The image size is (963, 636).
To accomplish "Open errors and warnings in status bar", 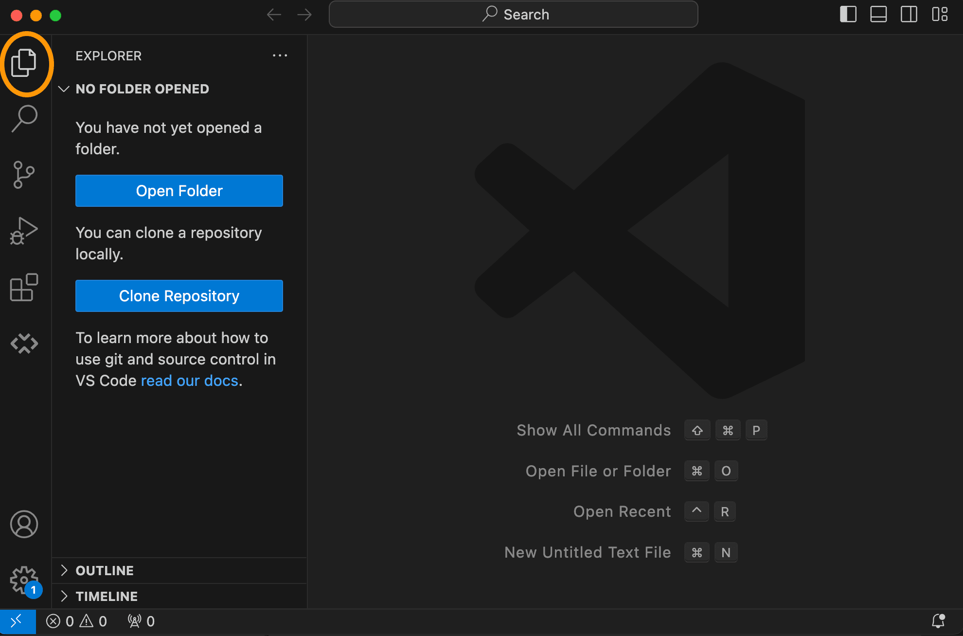I will pos(76,621).
